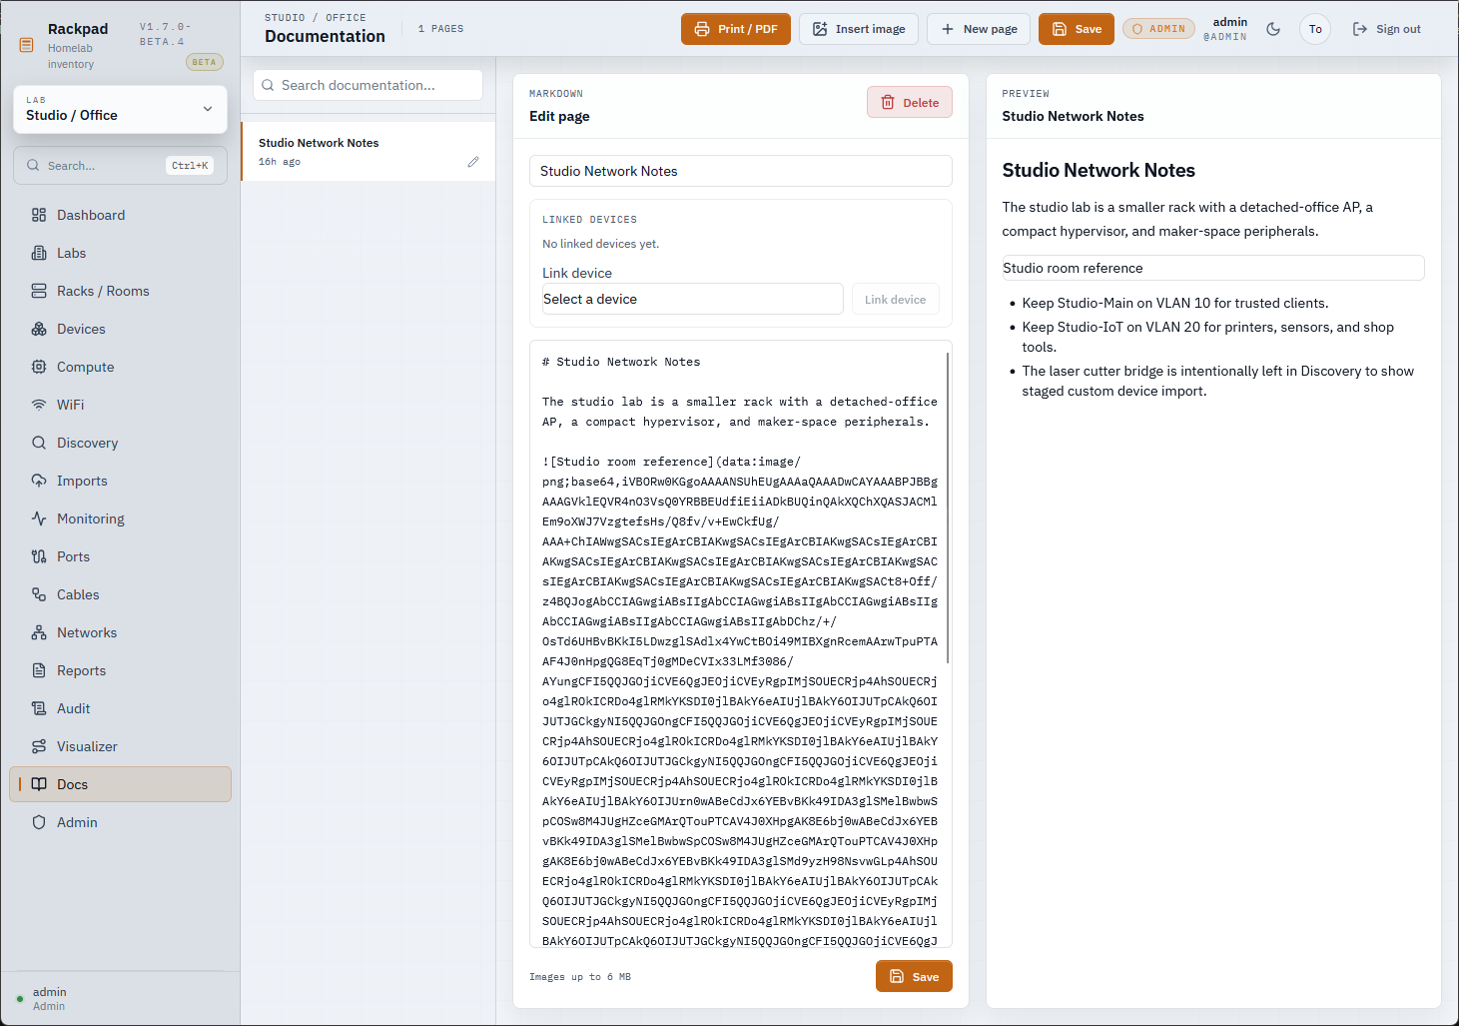Select Discovery from the sidebar
The height and width of the screenshot is (1026, 1459).
pyautogui.click(x=120, y=443)
